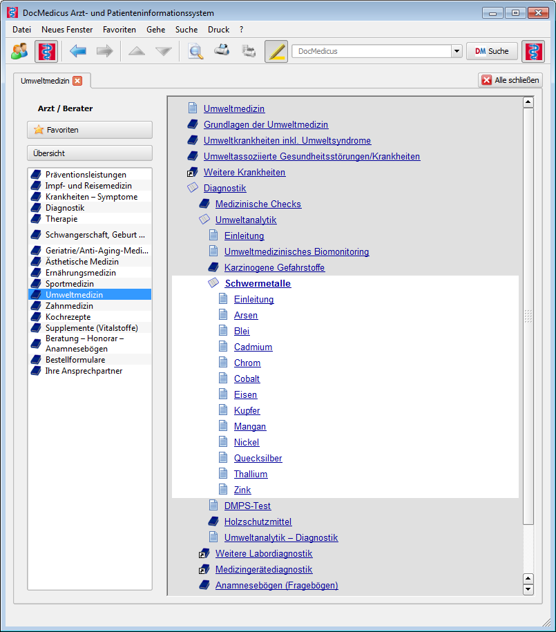Viewport: 556px width, 632px height.
Task: Open the Favoriten menu
Action: point(119,30)
